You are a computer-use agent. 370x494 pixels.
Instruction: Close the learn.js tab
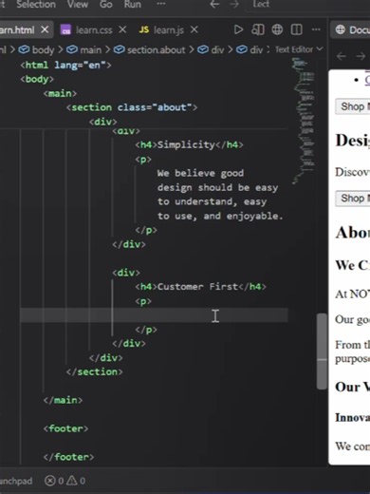point(194,30)
